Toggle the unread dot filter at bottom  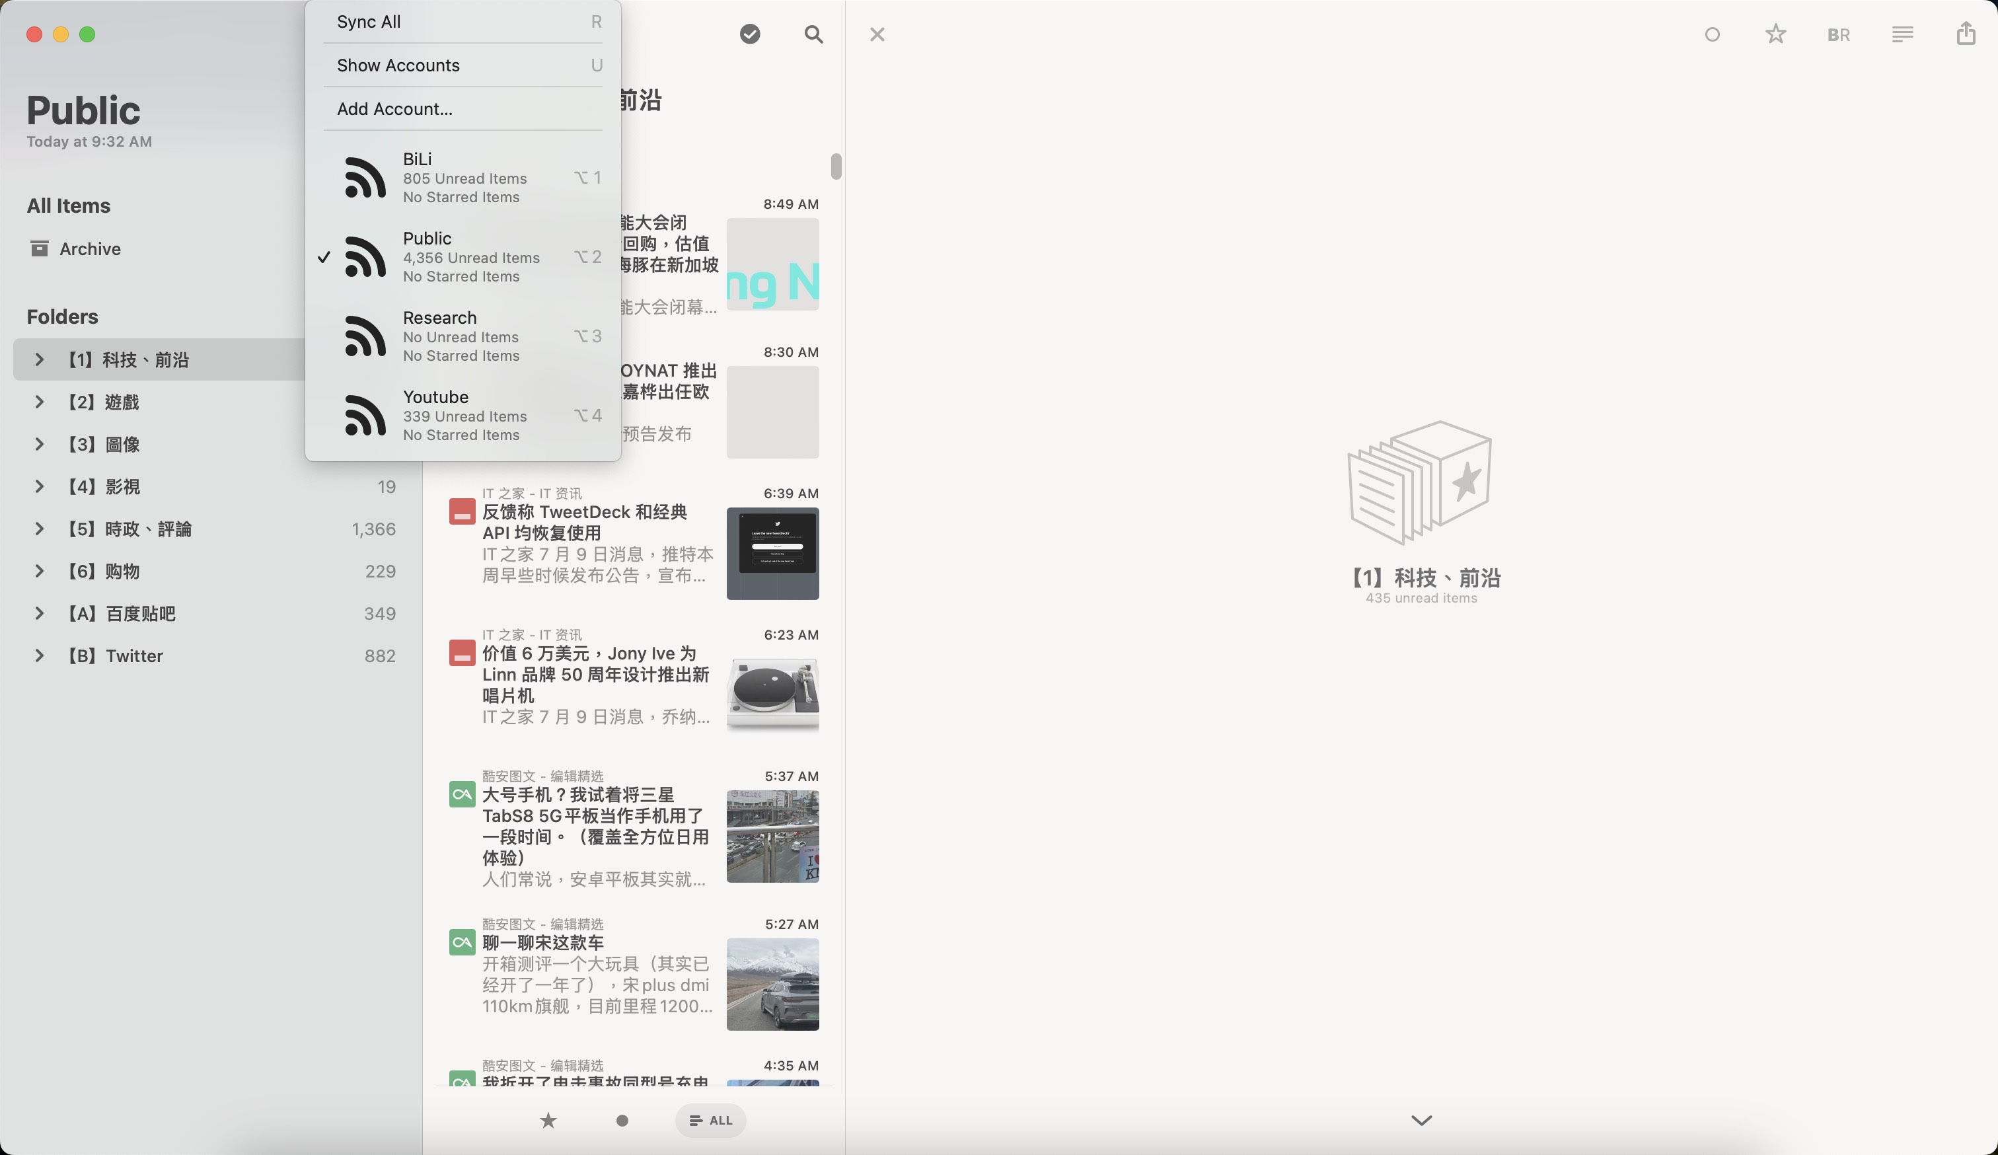[x=622, y=1120]
